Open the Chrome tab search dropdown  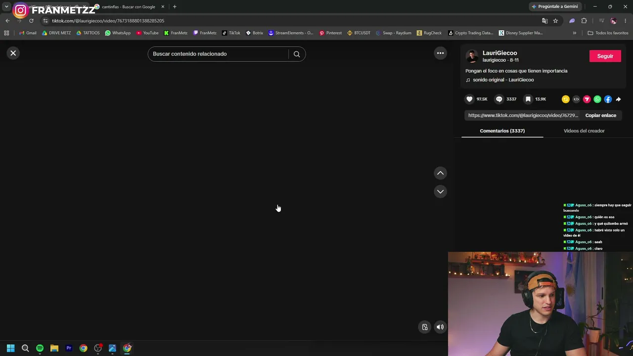click(x=6, y=7)
